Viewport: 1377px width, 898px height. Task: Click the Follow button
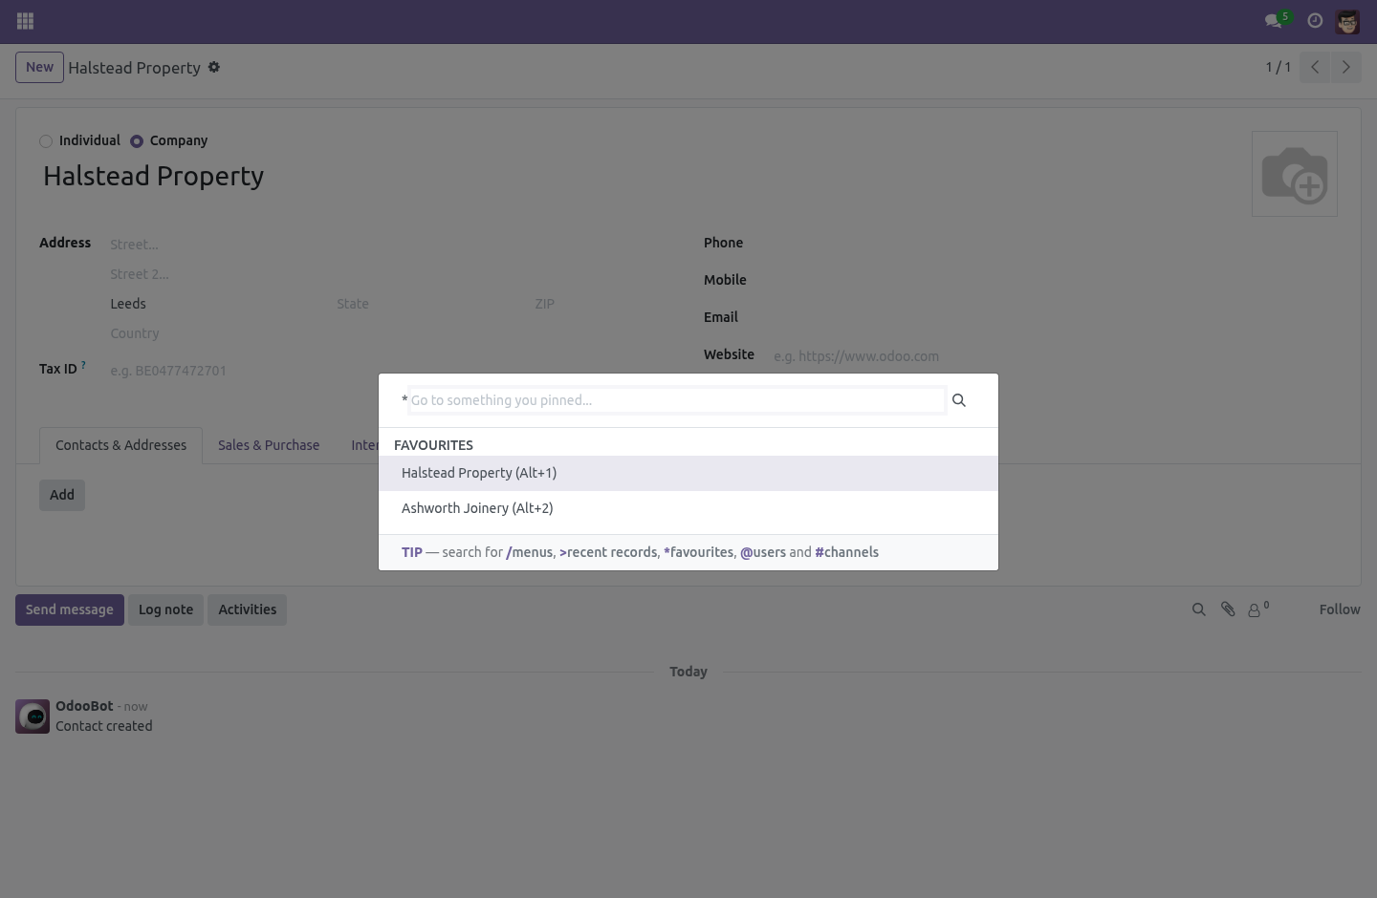(x=1339, y=609)
